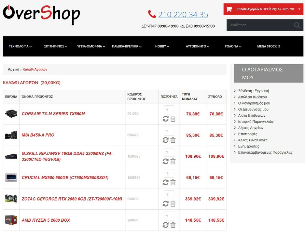
Task: Remove MSI B450-A PRO using trash icon
Action: 173,140
